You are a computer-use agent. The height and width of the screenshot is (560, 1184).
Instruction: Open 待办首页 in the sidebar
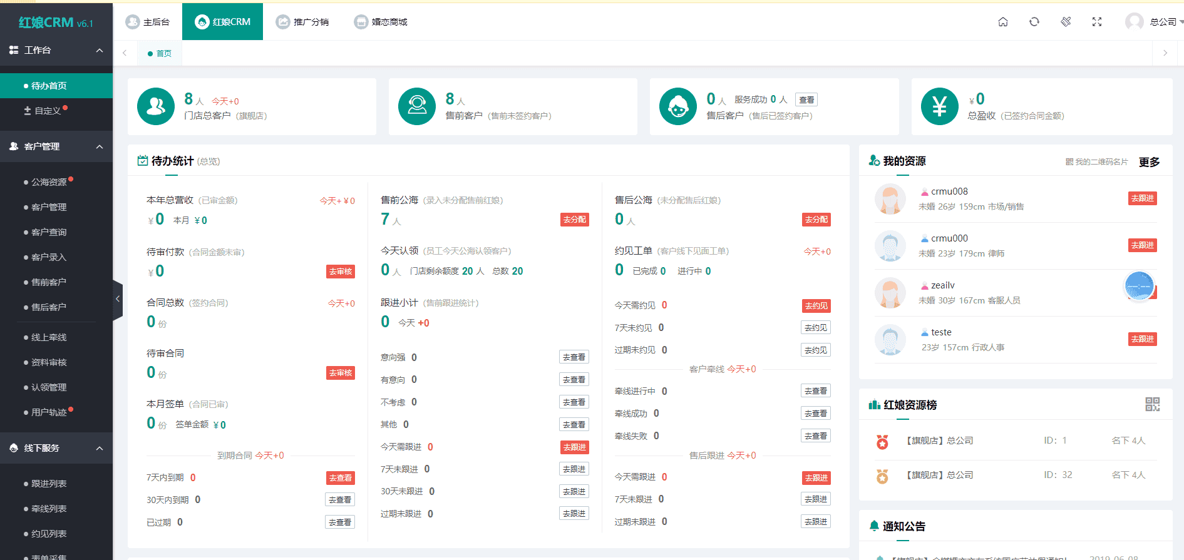pos(56,86)
